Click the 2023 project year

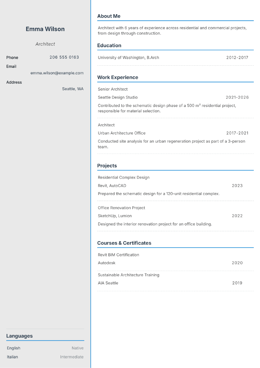pos(237,186)
